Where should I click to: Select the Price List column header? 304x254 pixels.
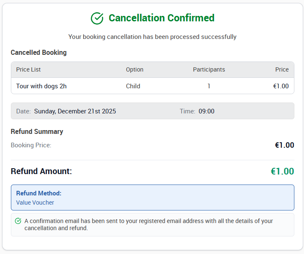28,69
